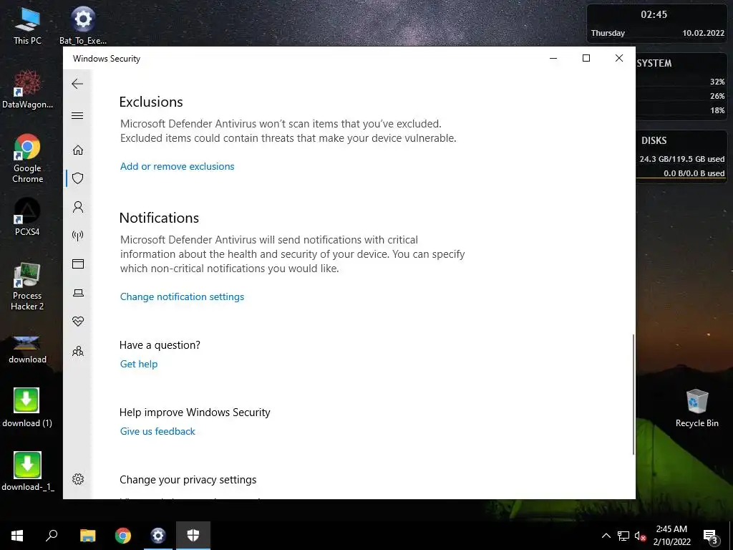Select the Recycle Bin icon
The image size is (733, 550).
pos(696,408)
